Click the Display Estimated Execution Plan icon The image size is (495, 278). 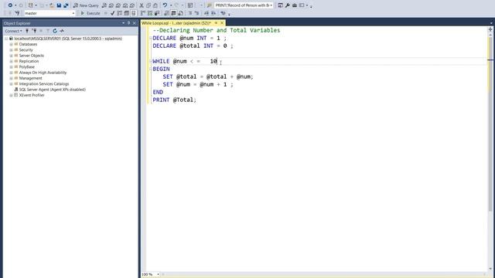click(119, 13)
